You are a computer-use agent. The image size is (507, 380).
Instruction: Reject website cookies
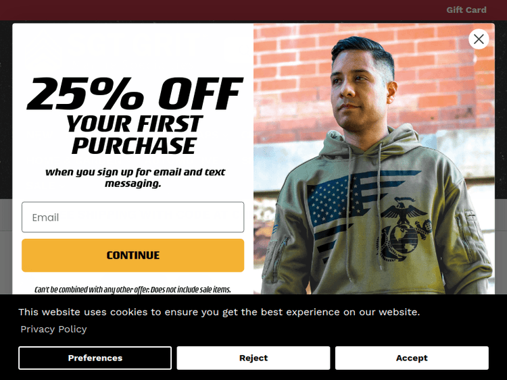tap(254, 358)
